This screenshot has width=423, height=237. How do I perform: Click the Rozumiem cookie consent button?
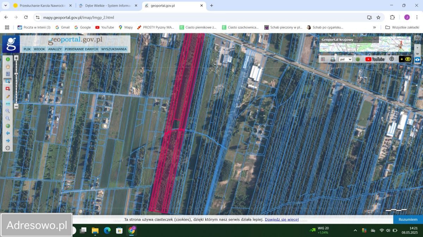coord(408,219)
